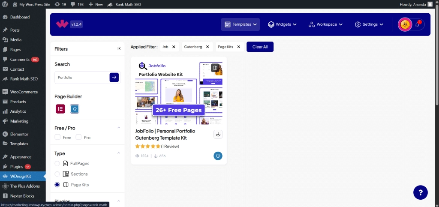This screenshot has height=207, width=439.
Task: Remove the Page Kits filter tag
Action: pyautogui.click(x=238, y=47)
